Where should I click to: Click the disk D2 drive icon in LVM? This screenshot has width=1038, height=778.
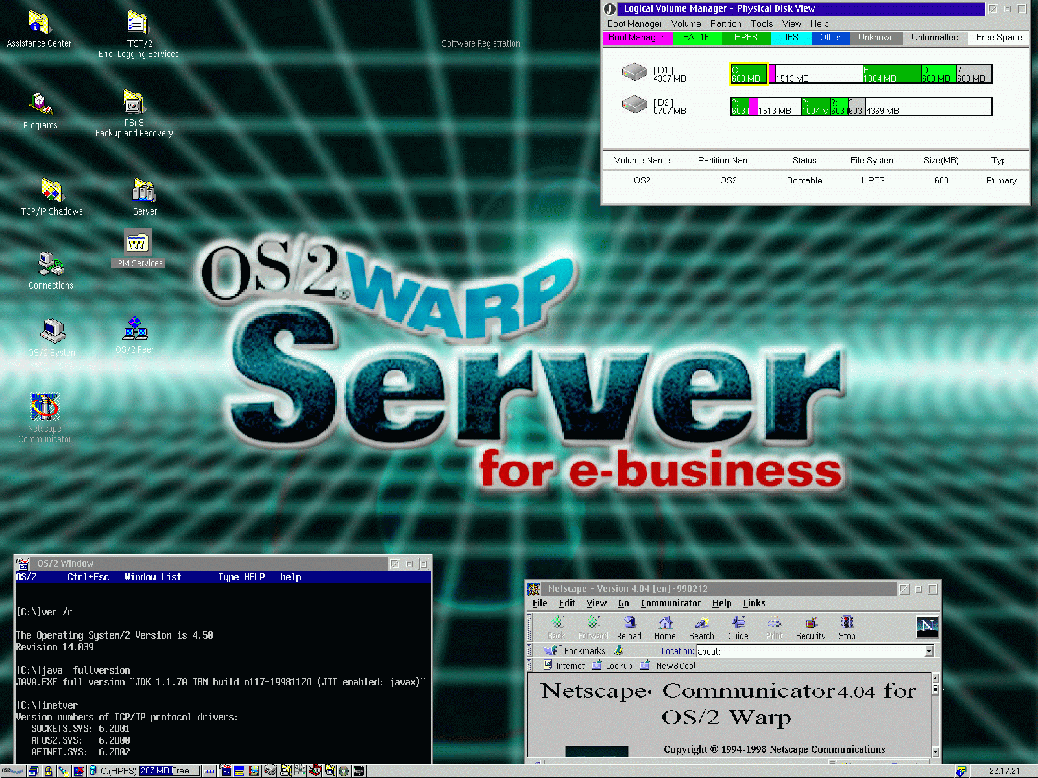coord(634,104)
